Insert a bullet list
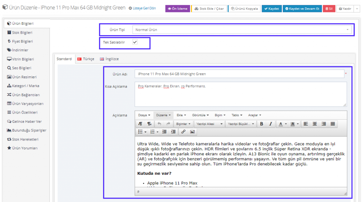 (x=140, y=132)
